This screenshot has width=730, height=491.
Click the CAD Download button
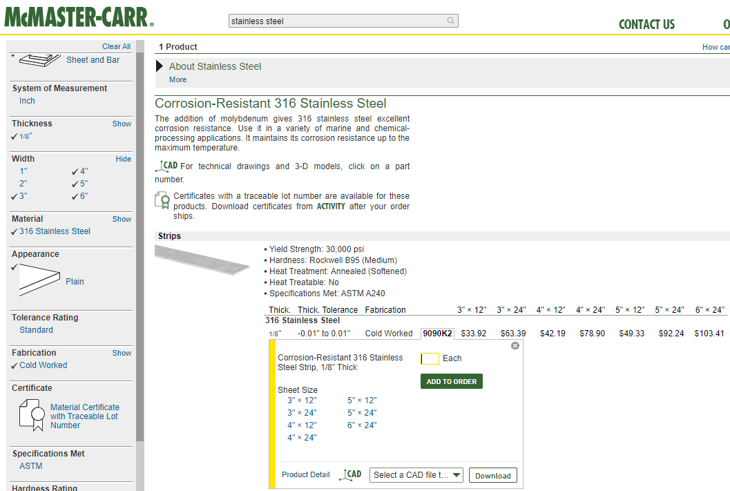click(x=493, y=475)
